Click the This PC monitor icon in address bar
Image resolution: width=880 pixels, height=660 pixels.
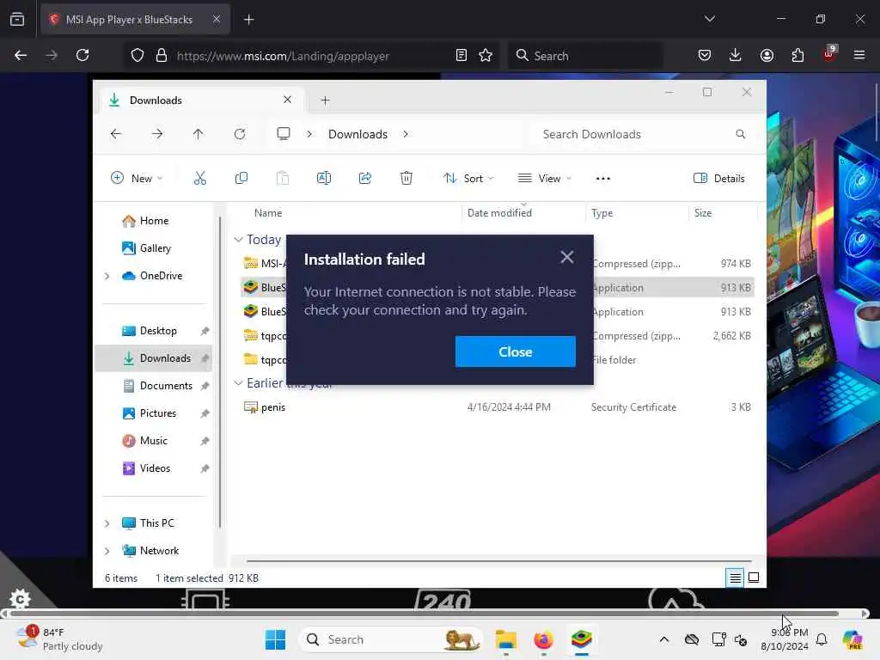(x=284, y=134)
